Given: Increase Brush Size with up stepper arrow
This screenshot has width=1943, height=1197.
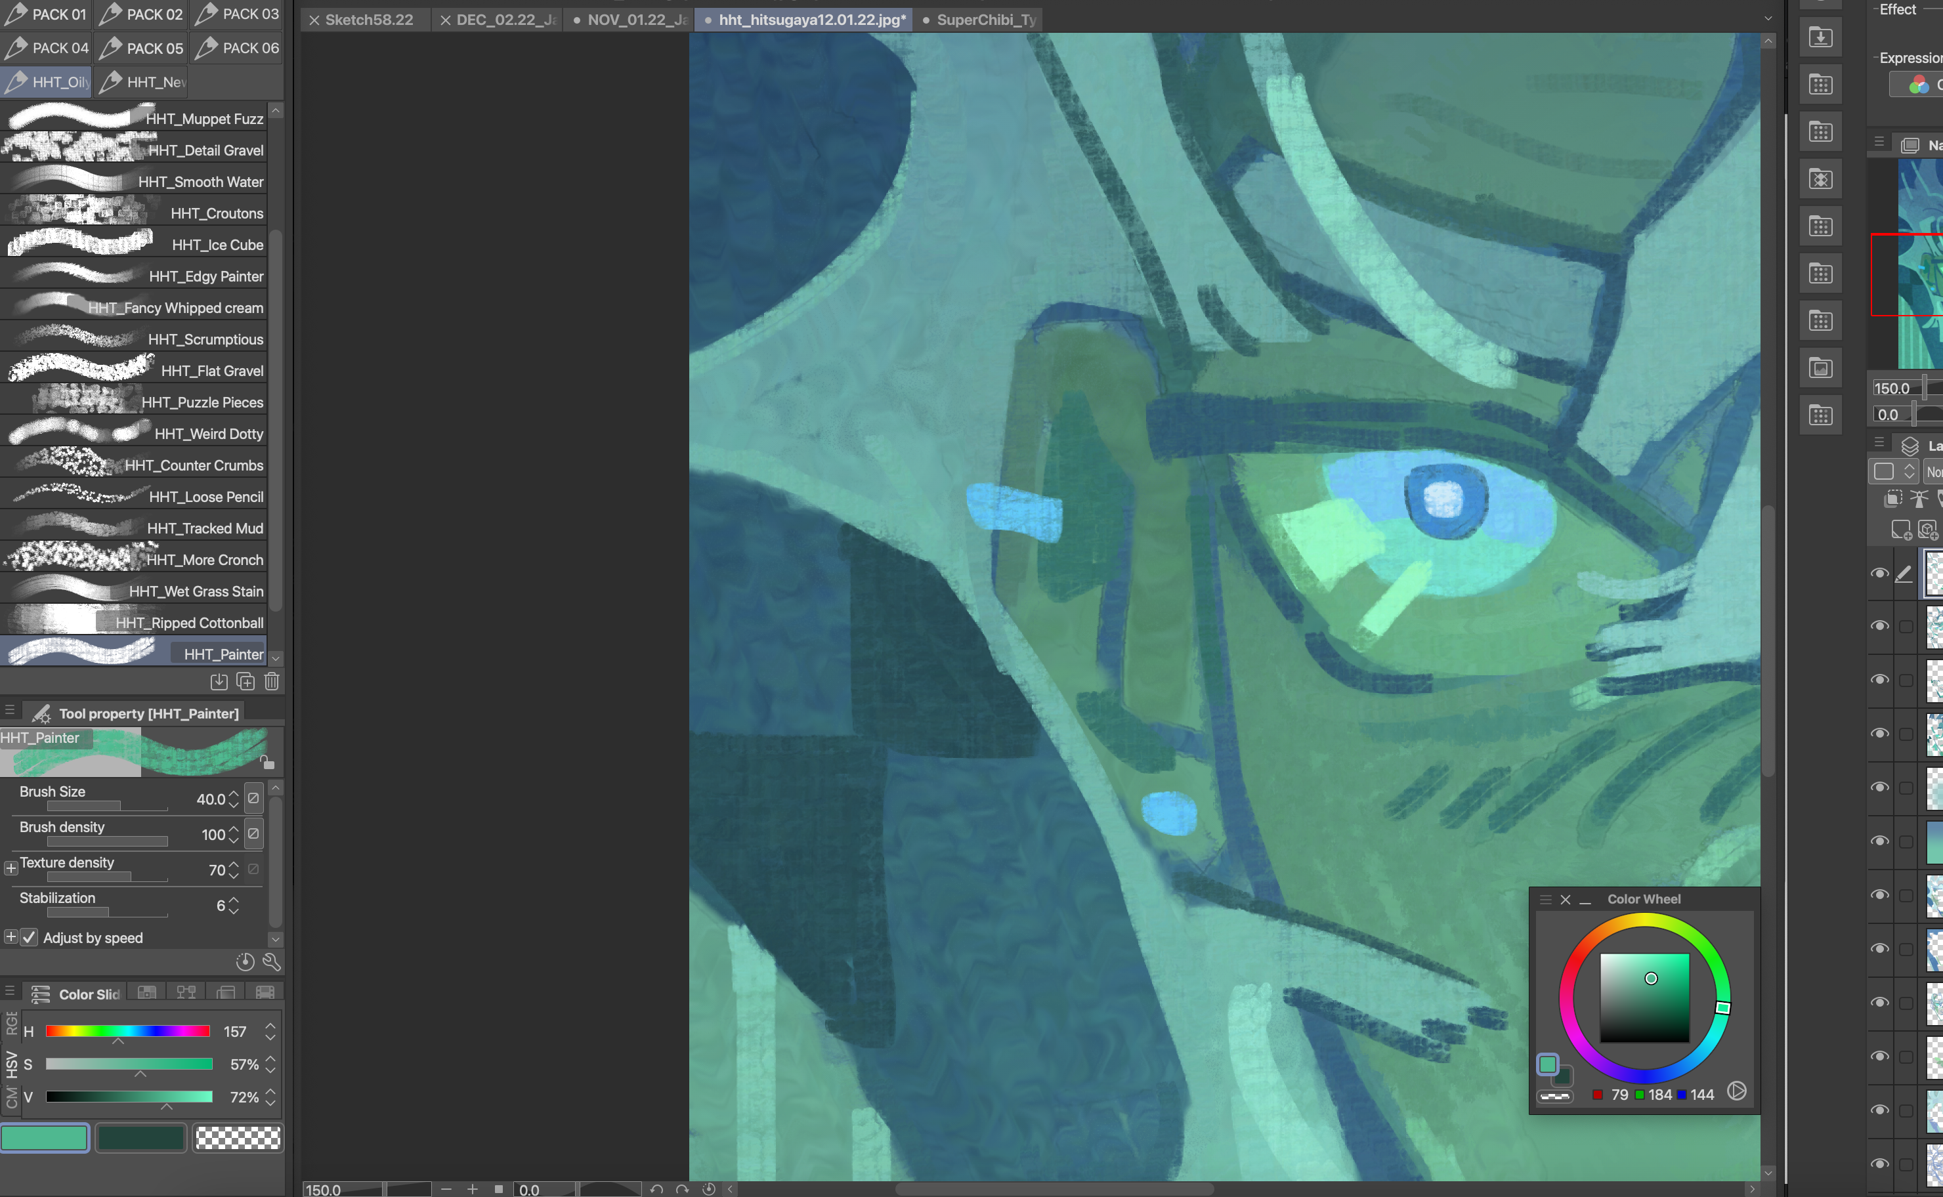Looking at the screenshot, I should (234, 793).
